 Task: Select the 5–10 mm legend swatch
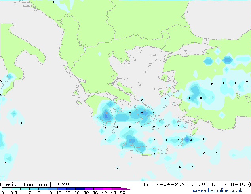pos(43,189)
